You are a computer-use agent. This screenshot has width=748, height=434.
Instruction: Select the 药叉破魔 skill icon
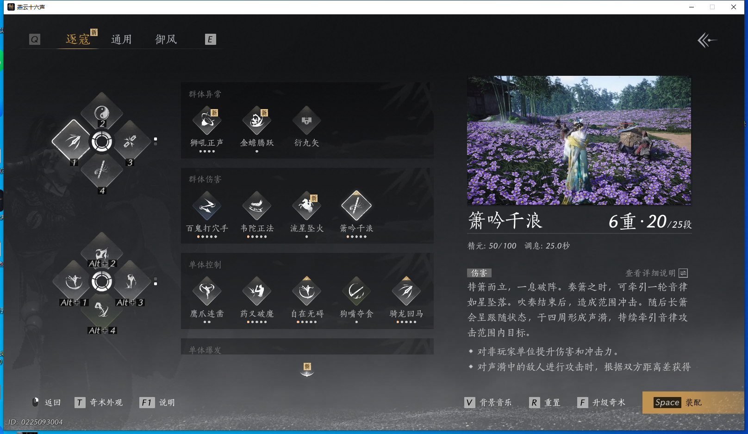point(256,292)
